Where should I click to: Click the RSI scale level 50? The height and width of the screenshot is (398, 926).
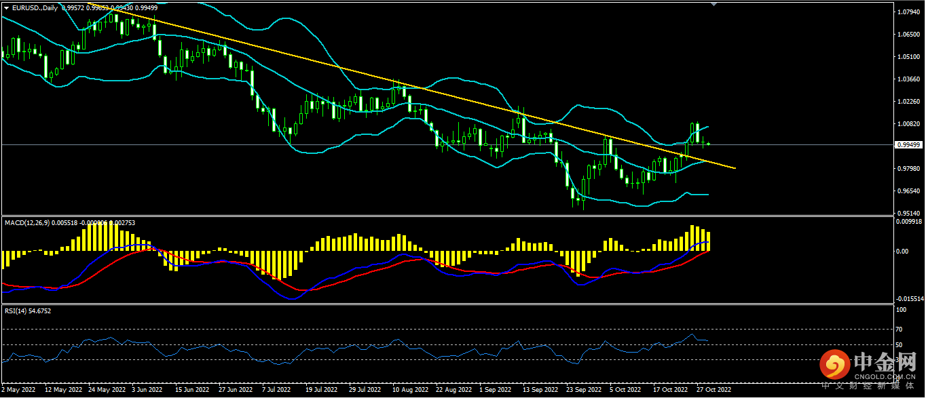pos(900,345)
